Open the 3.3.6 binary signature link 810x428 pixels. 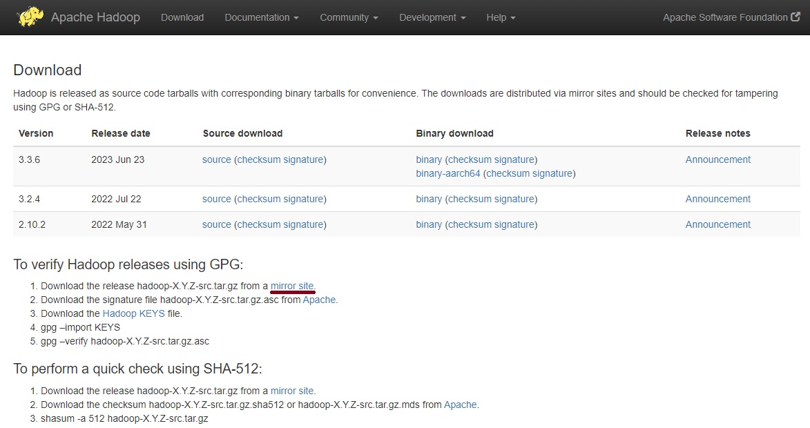pos(514,159)
